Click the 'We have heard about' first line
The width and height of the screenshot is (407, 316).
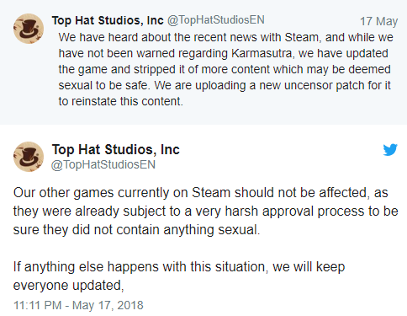click(225, 37)
